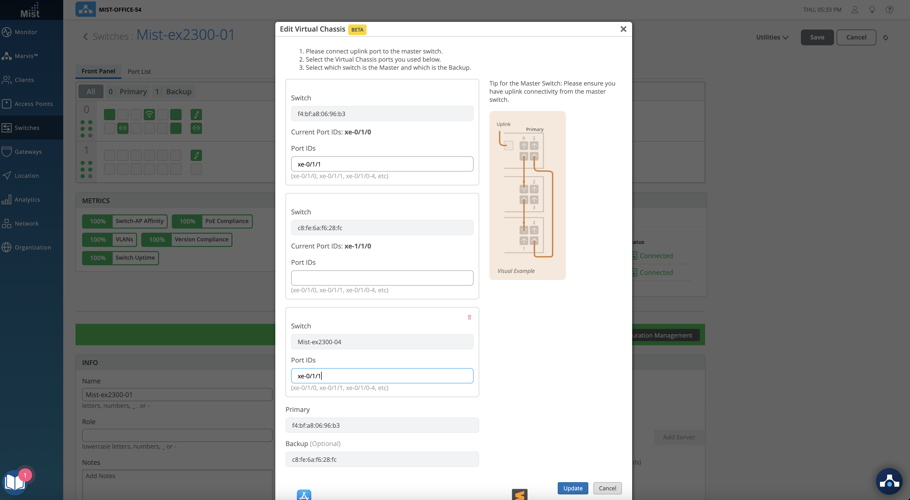Image resolution: width=910 pixels, height=500 pixels.
Task: Click the dialog Cancel button
Action: click(x=607, y=488)
